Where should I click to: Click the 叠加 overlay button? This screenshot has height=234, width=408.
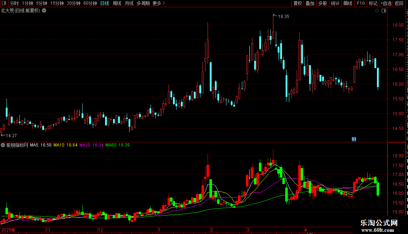coord(310,3)
